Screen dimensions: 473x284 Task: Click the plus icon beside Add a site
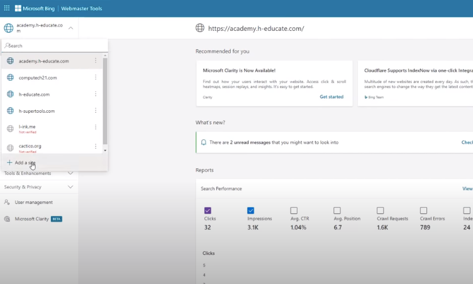pyautogui.click(x=9, y=162)
